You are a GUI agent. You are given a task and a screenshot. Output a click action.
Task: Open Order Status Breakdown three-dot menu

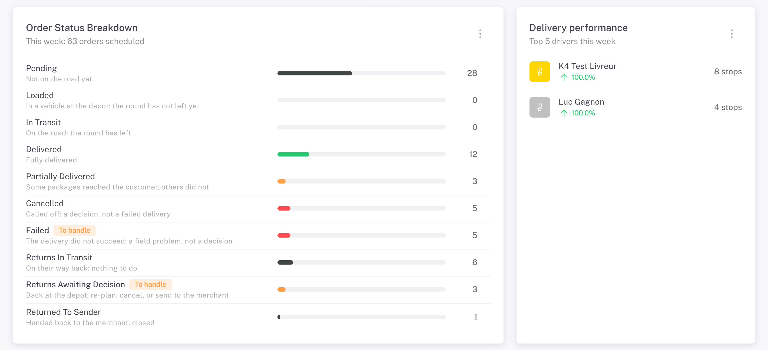pyautogui.click(x=480, y=34)
